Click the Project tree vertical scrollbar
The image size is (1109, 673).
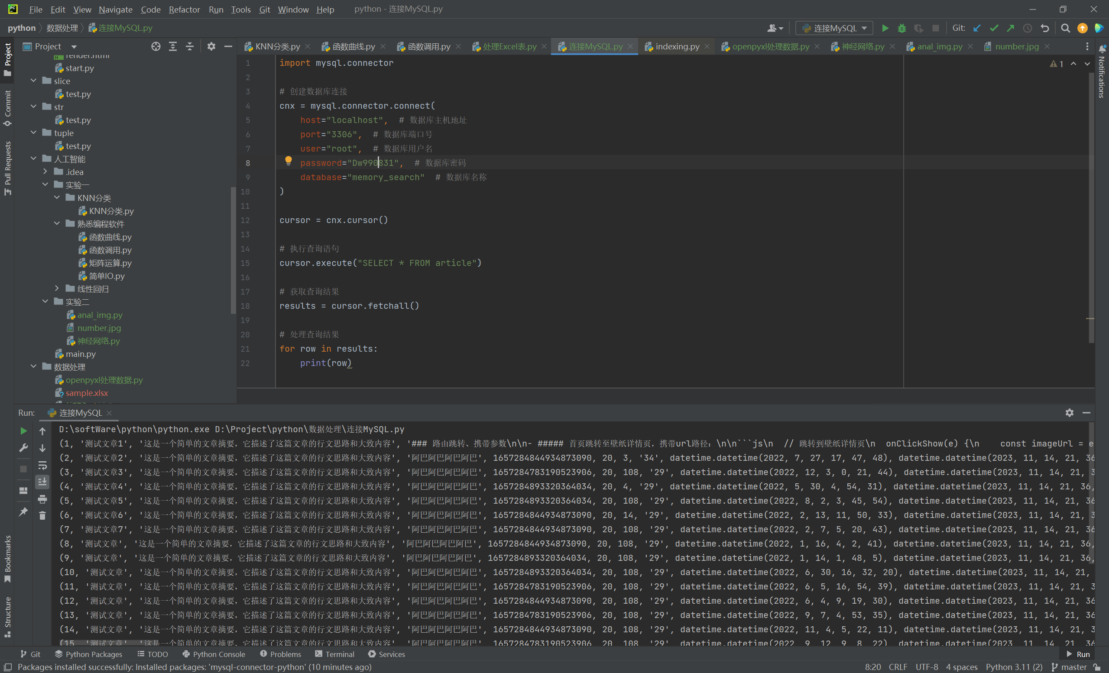[x=233, y=250]
